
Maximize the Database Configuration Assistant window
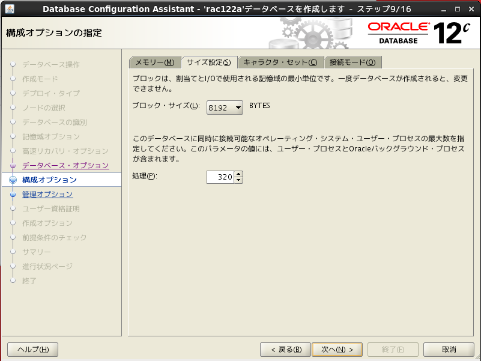point(458,9)
